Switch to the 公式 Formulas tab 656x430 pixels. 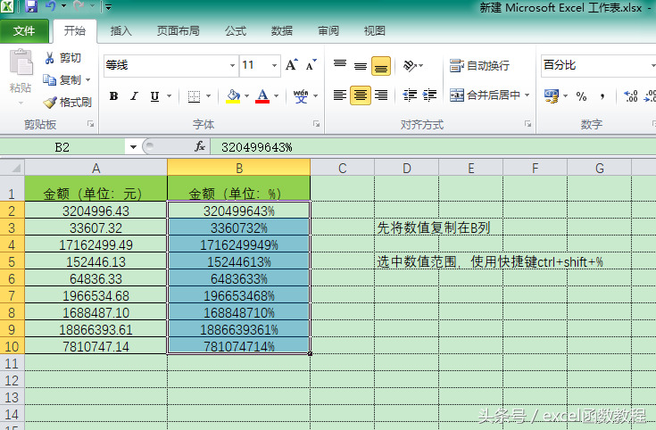235,31
